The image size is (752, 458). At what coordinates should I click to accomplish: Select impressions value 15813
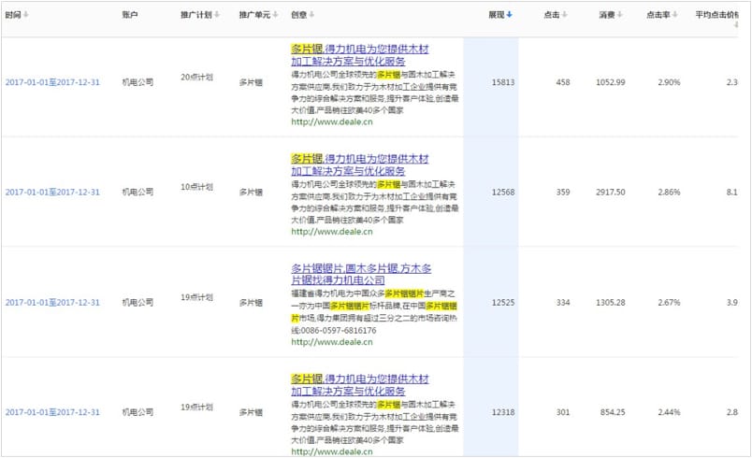[503, 82]
